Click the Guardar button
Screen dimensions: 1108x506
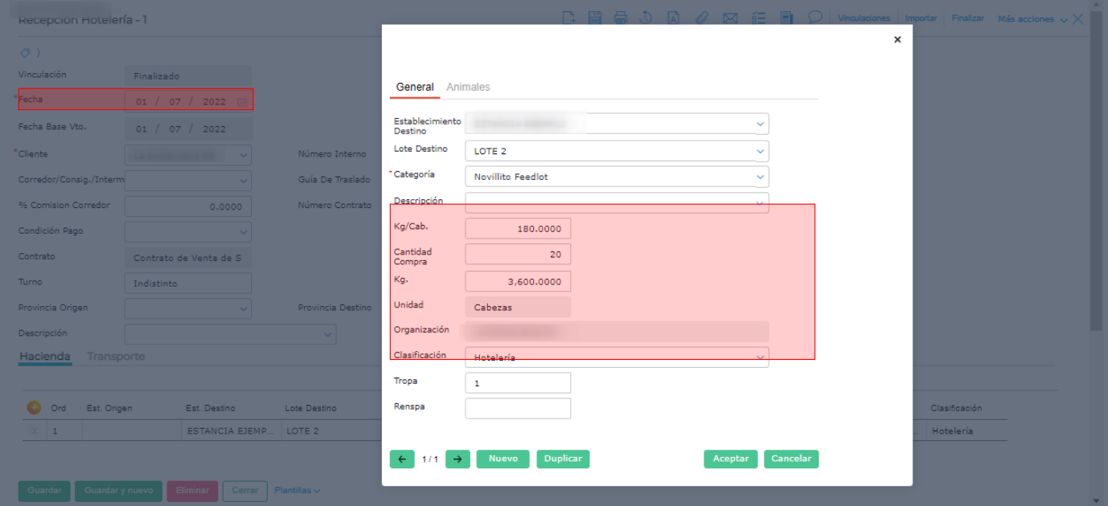[x=44, y=491]
